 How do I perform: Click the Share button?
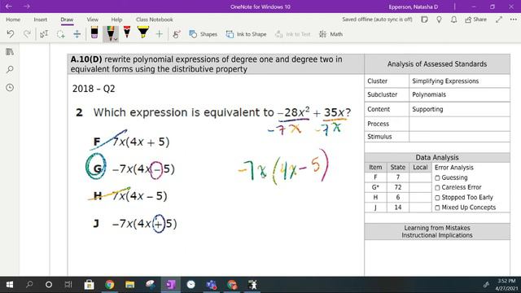(x=475, y=20)
